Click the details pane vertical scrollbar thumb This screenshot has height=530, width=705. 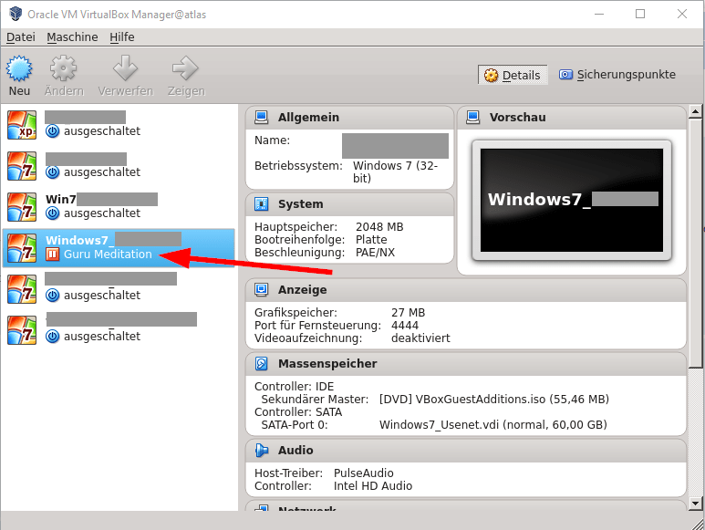695,244
